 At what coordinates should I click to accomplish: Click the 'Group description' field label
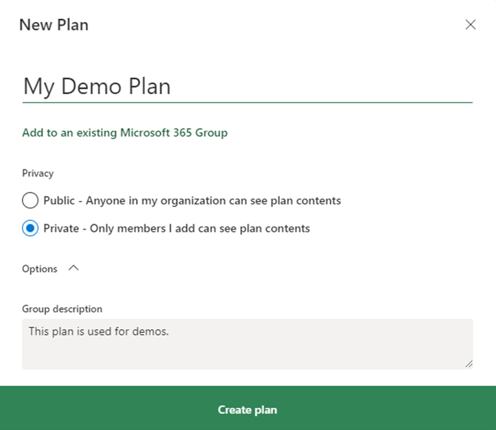tap(62, 309)
